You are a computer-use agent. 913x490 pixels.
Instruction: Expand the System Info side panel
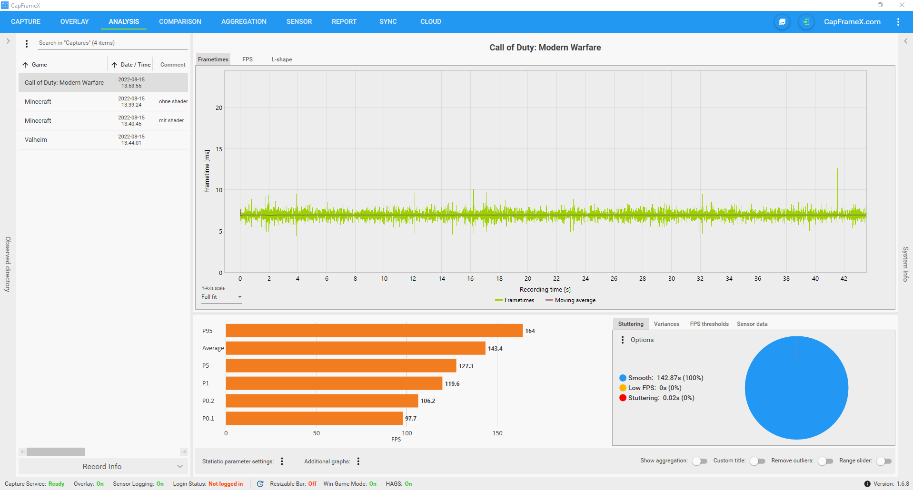905,41
